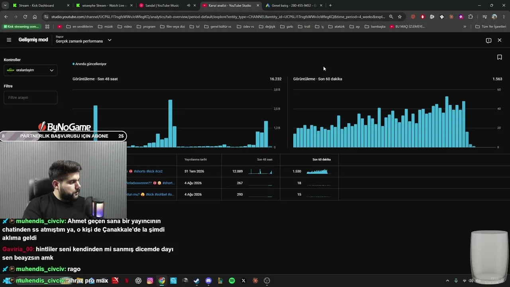
Task: Bookmark this page with the star icon
Action: [x=400, y=17]
